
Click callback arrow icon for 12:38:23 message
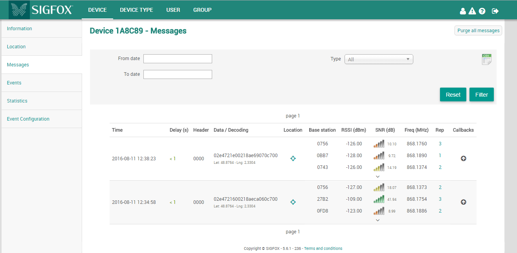click(x=463, y=158)
